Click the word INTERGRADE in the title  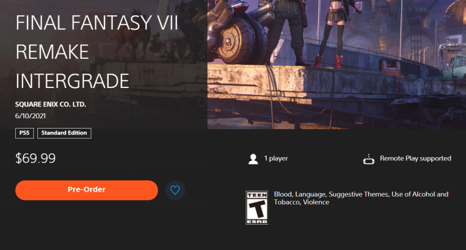72,81
